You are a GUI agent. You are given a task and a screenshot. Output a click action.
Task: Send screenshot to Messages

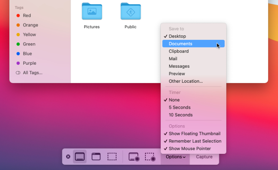[193, 66]
